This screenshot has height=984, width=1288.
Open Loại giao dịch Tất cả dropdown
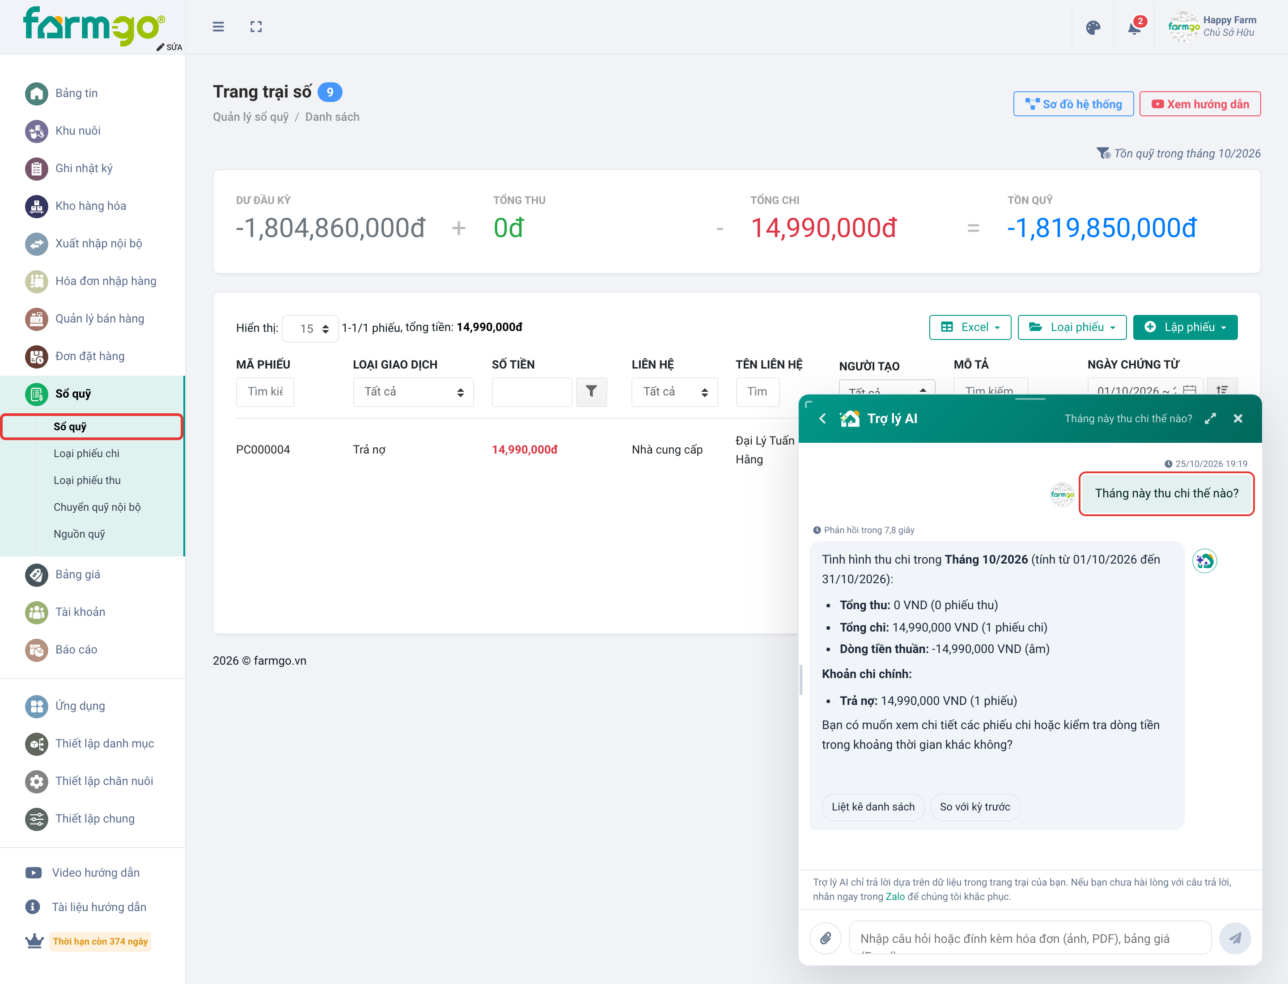[414, 391]
